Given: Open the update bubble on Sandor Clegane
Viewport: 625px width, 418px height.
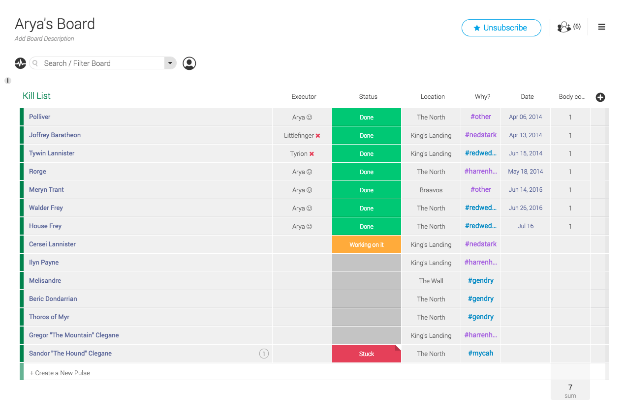Looking at the screenshot, I should pyautogui.click(x=264, y=354).
